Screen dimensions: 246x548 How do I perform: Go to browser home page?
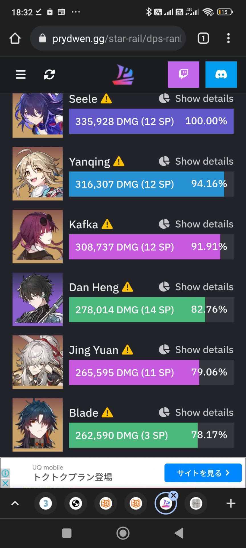click(x=15, y=38)
